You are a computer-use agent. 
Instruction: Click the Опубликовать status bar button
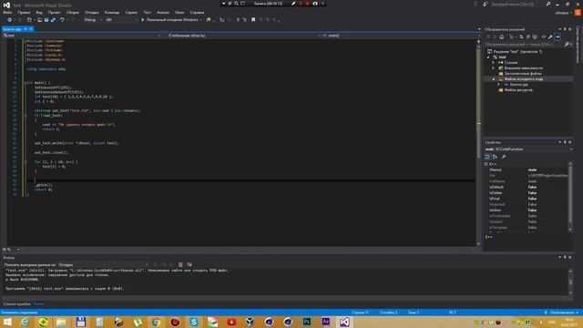tap(561, 313)
